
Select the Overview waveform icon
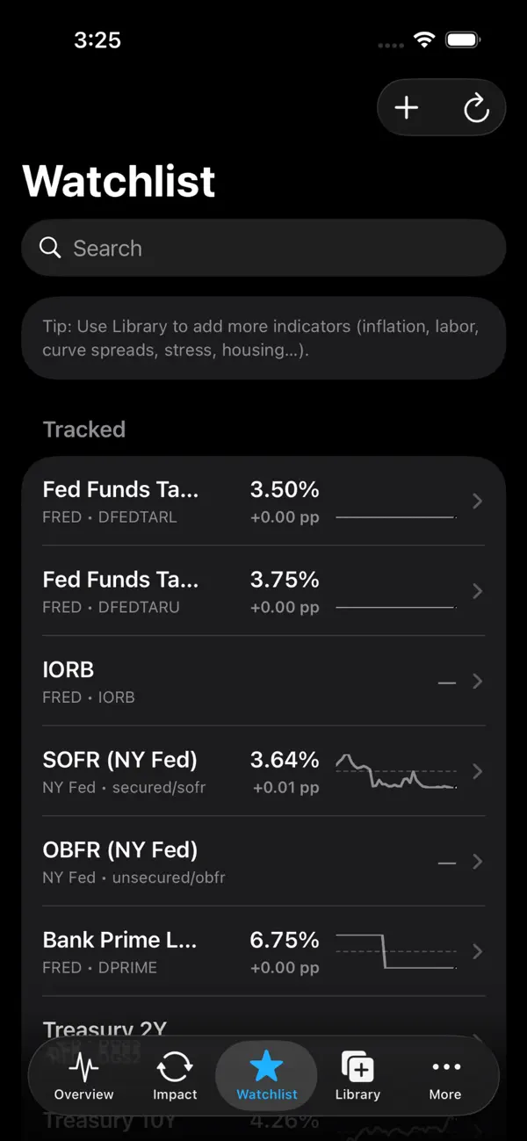click(83, 1068)
